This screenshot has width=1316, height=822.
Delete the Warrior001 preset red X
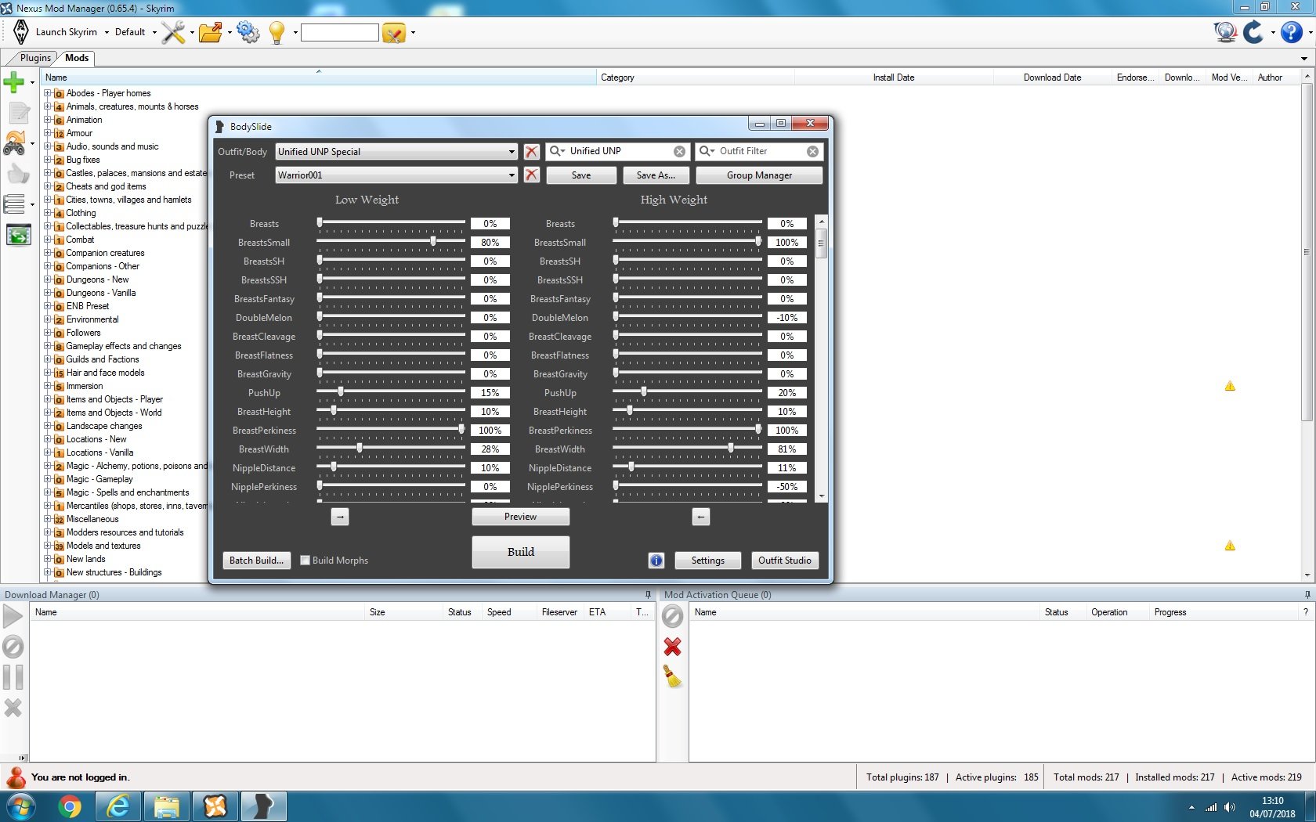(x=532, y=175)
